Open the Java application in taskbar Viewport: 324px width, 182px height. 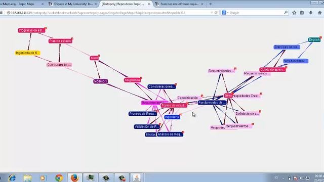point(137,177)
